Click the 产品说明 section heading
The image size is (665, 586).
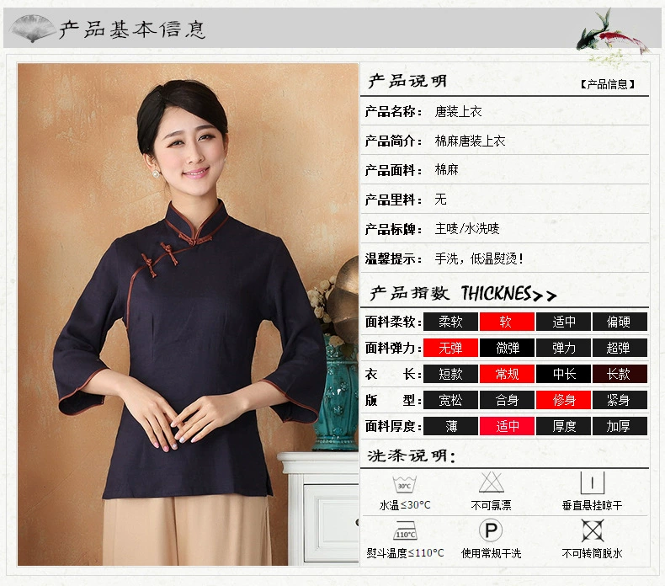pyautogui.click(x=407, y=81)
